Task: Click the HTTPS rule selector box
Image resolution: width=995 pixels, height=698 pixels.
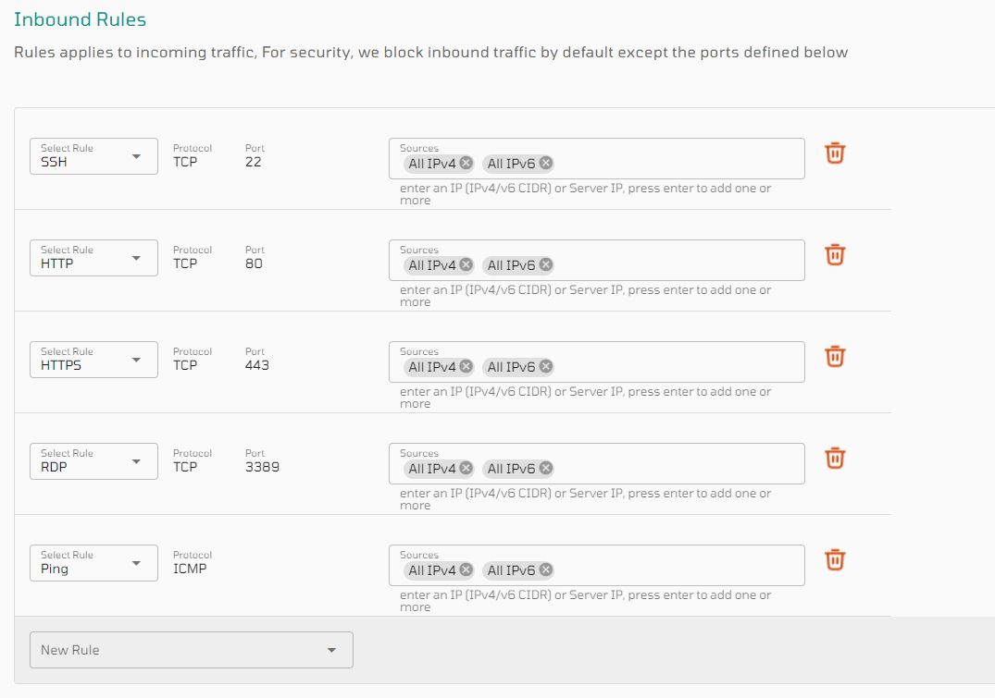Action: [x=93, y=360]
